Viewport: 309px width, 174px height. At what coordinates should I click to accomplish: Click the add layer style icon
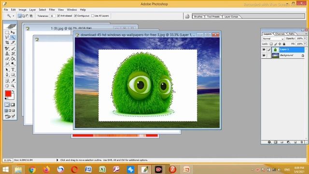pos(269,142)
